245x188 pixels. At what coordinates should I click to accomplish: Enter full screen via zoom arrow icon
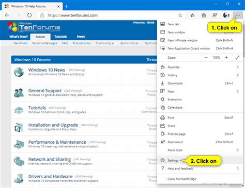[237, 58]
